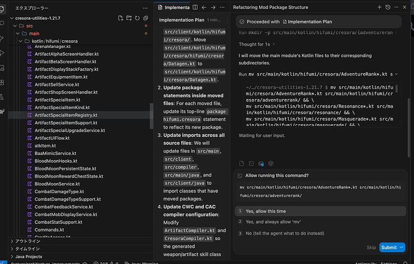
Task: Open Explorer panel more actions menu
Action: click(x=145, y=8)
